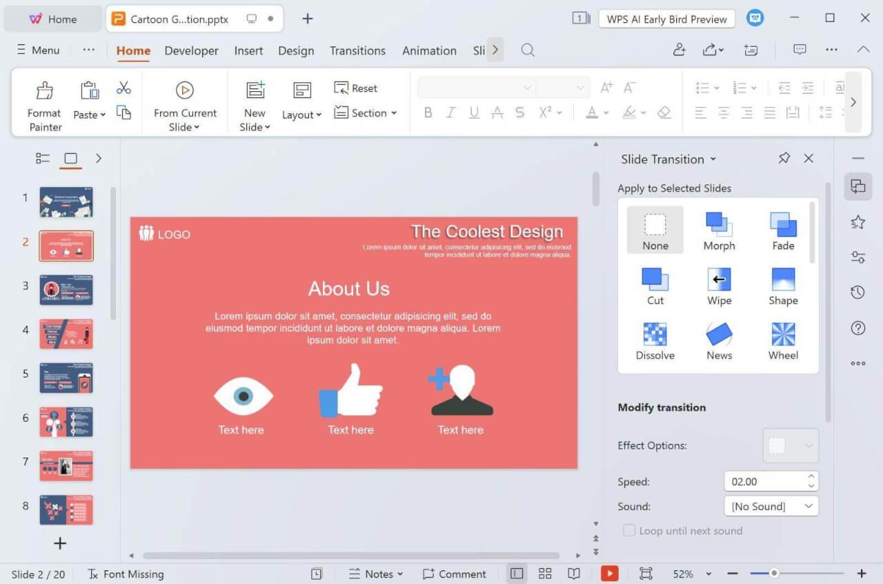This screenshot has width=883, height=584.
Task: Toggle italic text formatting
Action: [450, 113]
